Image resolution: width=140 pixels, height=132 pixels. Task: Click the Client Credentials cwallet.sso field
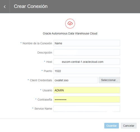76,80
